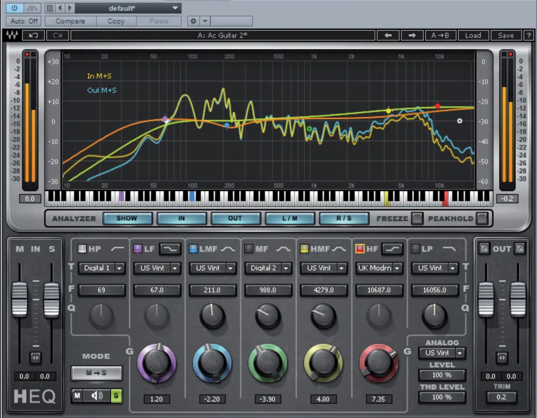Screen dimensions: 537x418
Task: Click the red HF gain knob
Action: pos(379,363)
